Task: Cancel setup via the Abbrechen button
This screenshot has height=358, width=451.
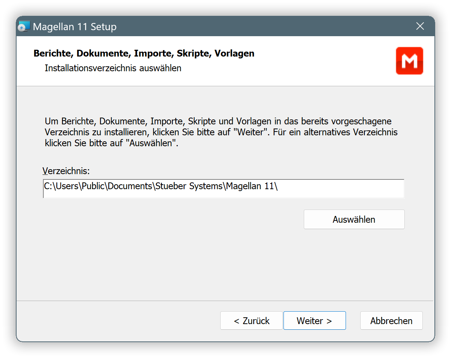Action: (x=391, y=320)
